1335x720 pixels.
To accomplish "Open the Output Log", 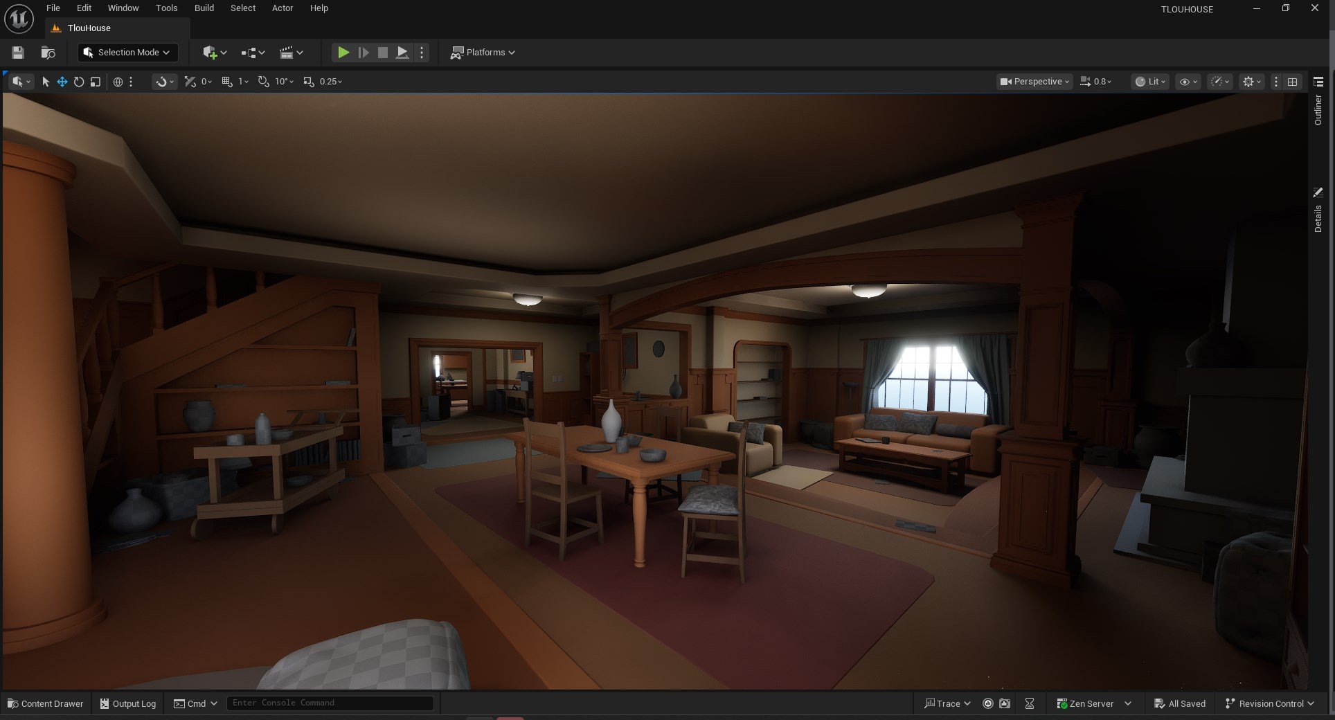I will coord(128,703).
